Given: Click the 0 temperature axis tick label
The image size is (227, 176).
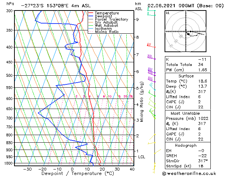Looking at the screenshot, I should coord(72,169).
